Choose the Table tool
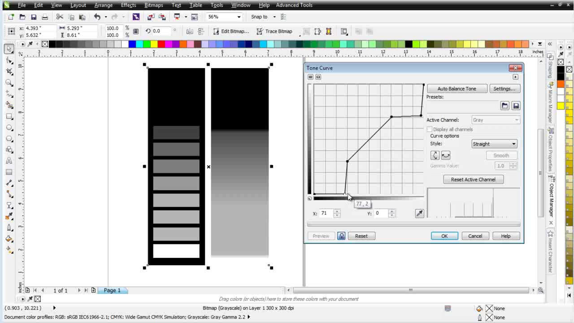Screen dimensions: 574x323 point(9,172)
